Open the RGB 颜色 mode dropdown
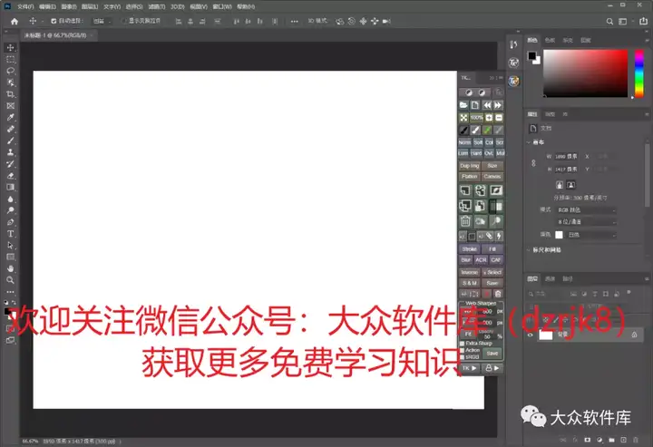This screenshot has height=447, width=653. click(x=587, y=210)
